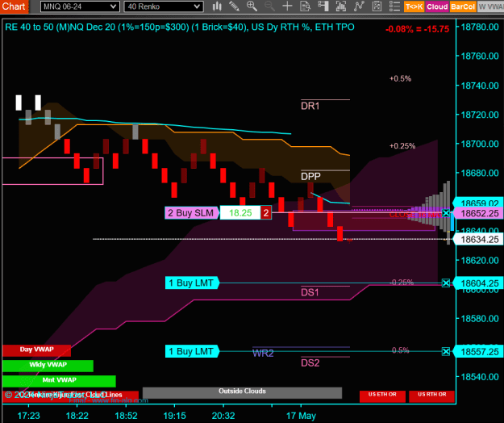The width and height of the screenshot is (504, 423).
Task: Open the chart properties list icon
Action: 394,6
